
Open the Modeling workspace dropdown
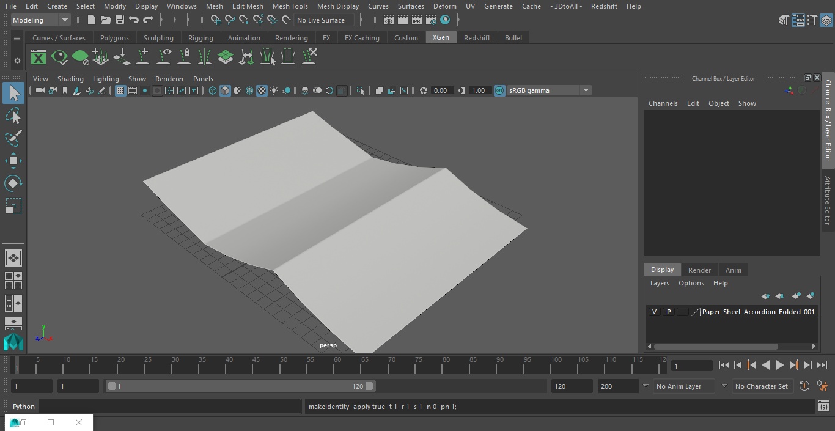point(41,20)
